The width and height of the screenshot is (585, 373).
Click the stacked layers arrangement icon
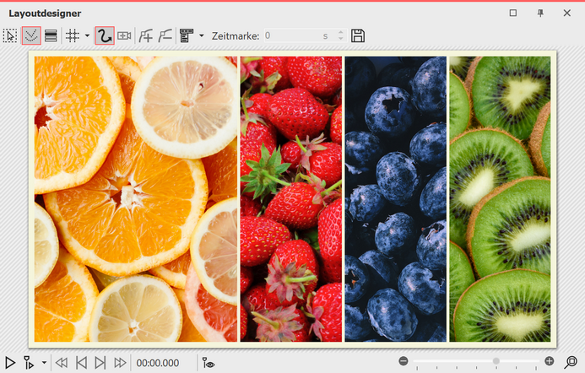(51, 35)
